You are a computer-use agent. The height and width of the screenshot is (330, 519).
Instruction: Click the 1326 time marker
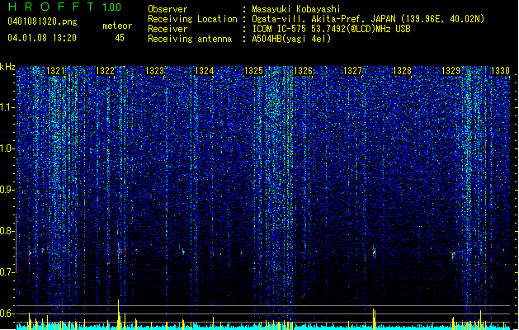303,71
